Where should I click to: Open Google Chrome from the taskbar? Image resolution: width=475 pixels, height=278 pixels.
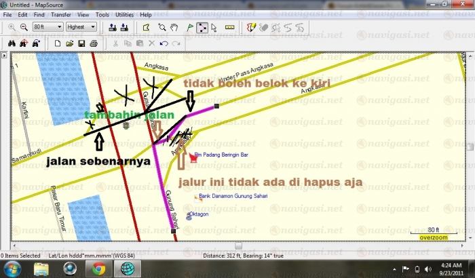(98, 269)
